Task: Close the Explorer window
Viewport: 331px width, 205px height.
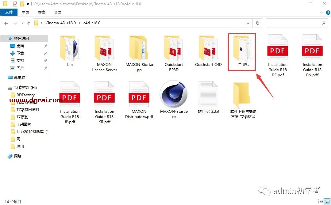Action: coord(325,4)
